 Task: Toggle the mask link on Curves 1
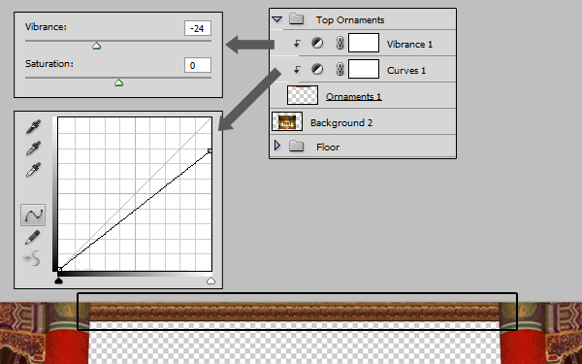pos(339,70)
